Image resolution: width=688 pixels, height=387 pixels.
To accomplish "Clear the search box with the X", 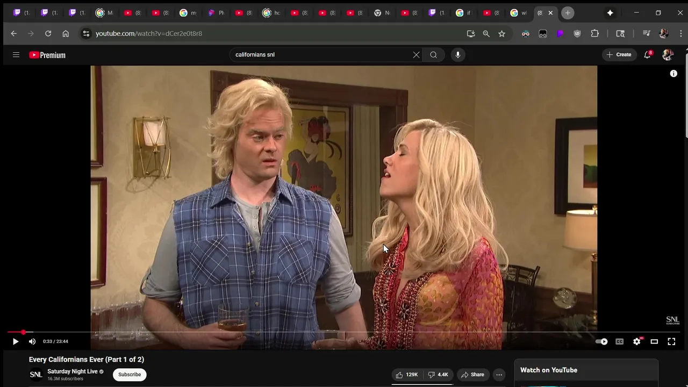I will pyautogui.click(x=416, y=55).
